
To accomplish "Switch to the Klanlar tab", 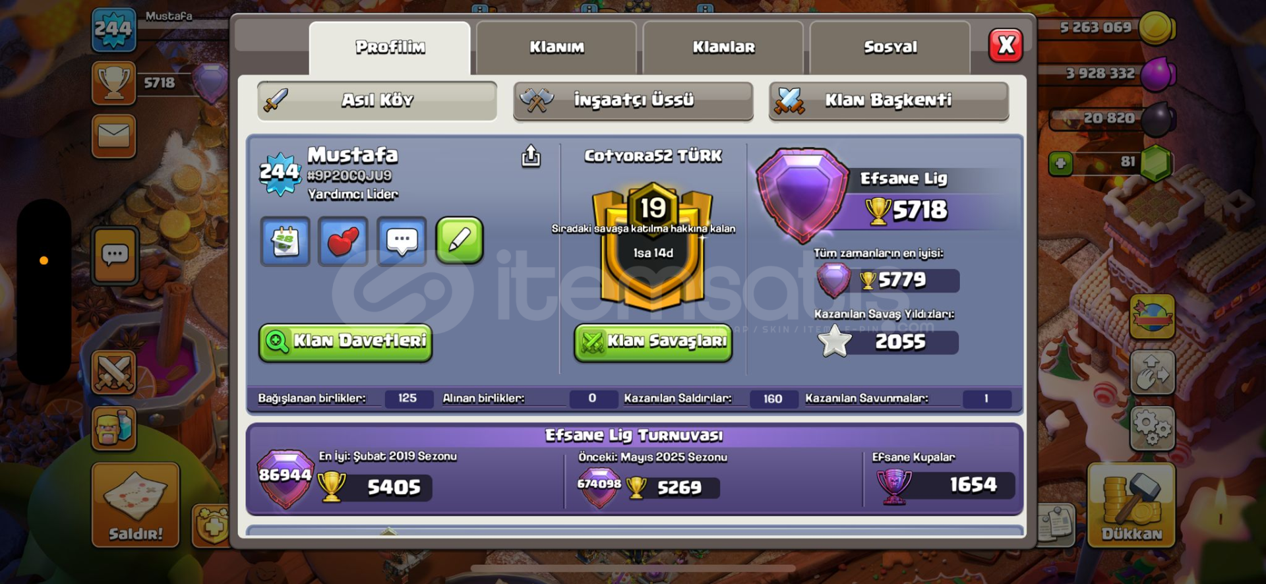I will [x=723, y=47].
